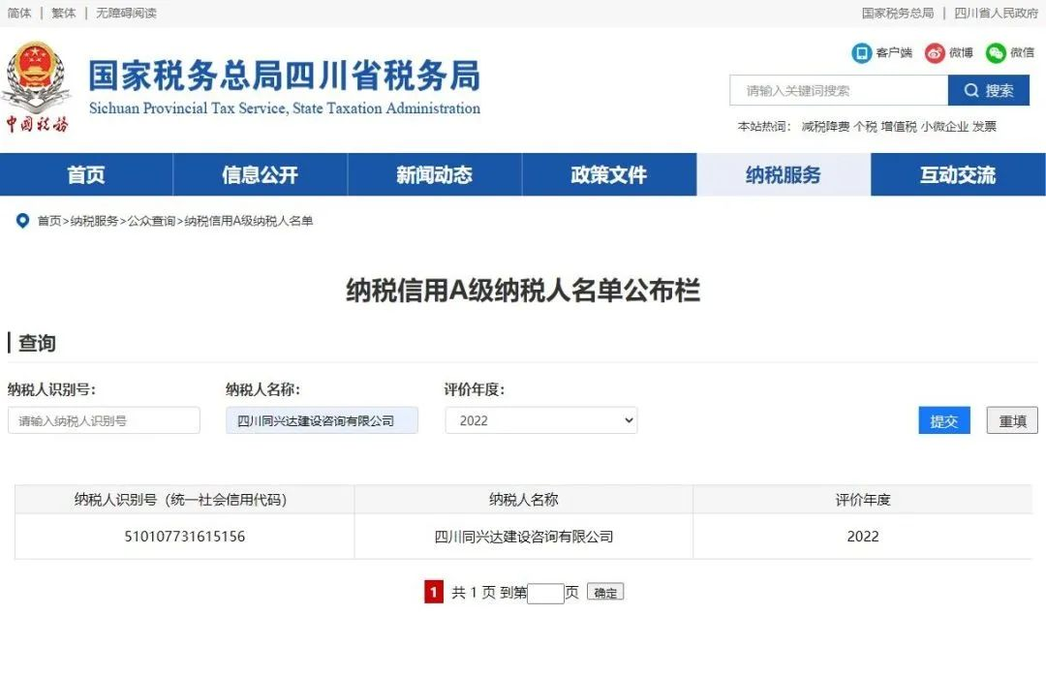
Task: Select the 减税降费 hot keyword
Action: click(x=825, y=126)
